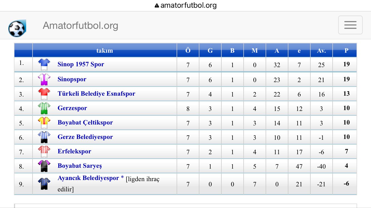
Task: Click Sinop 1957 Spor blue jersey icon
Action: pyautogui.click(x=44, y=64)
